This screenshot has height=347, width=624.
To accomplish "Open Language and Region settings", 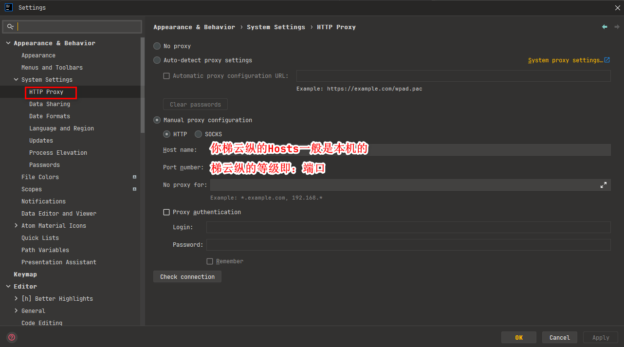I will [x=61, y=128].
